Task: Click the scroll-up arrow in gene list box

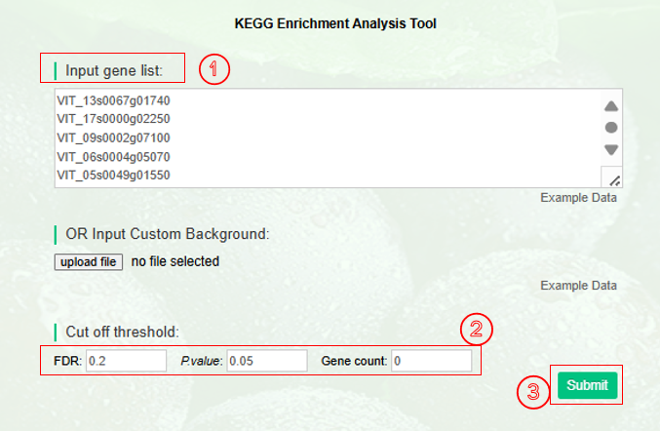Action: pos(611,106)
